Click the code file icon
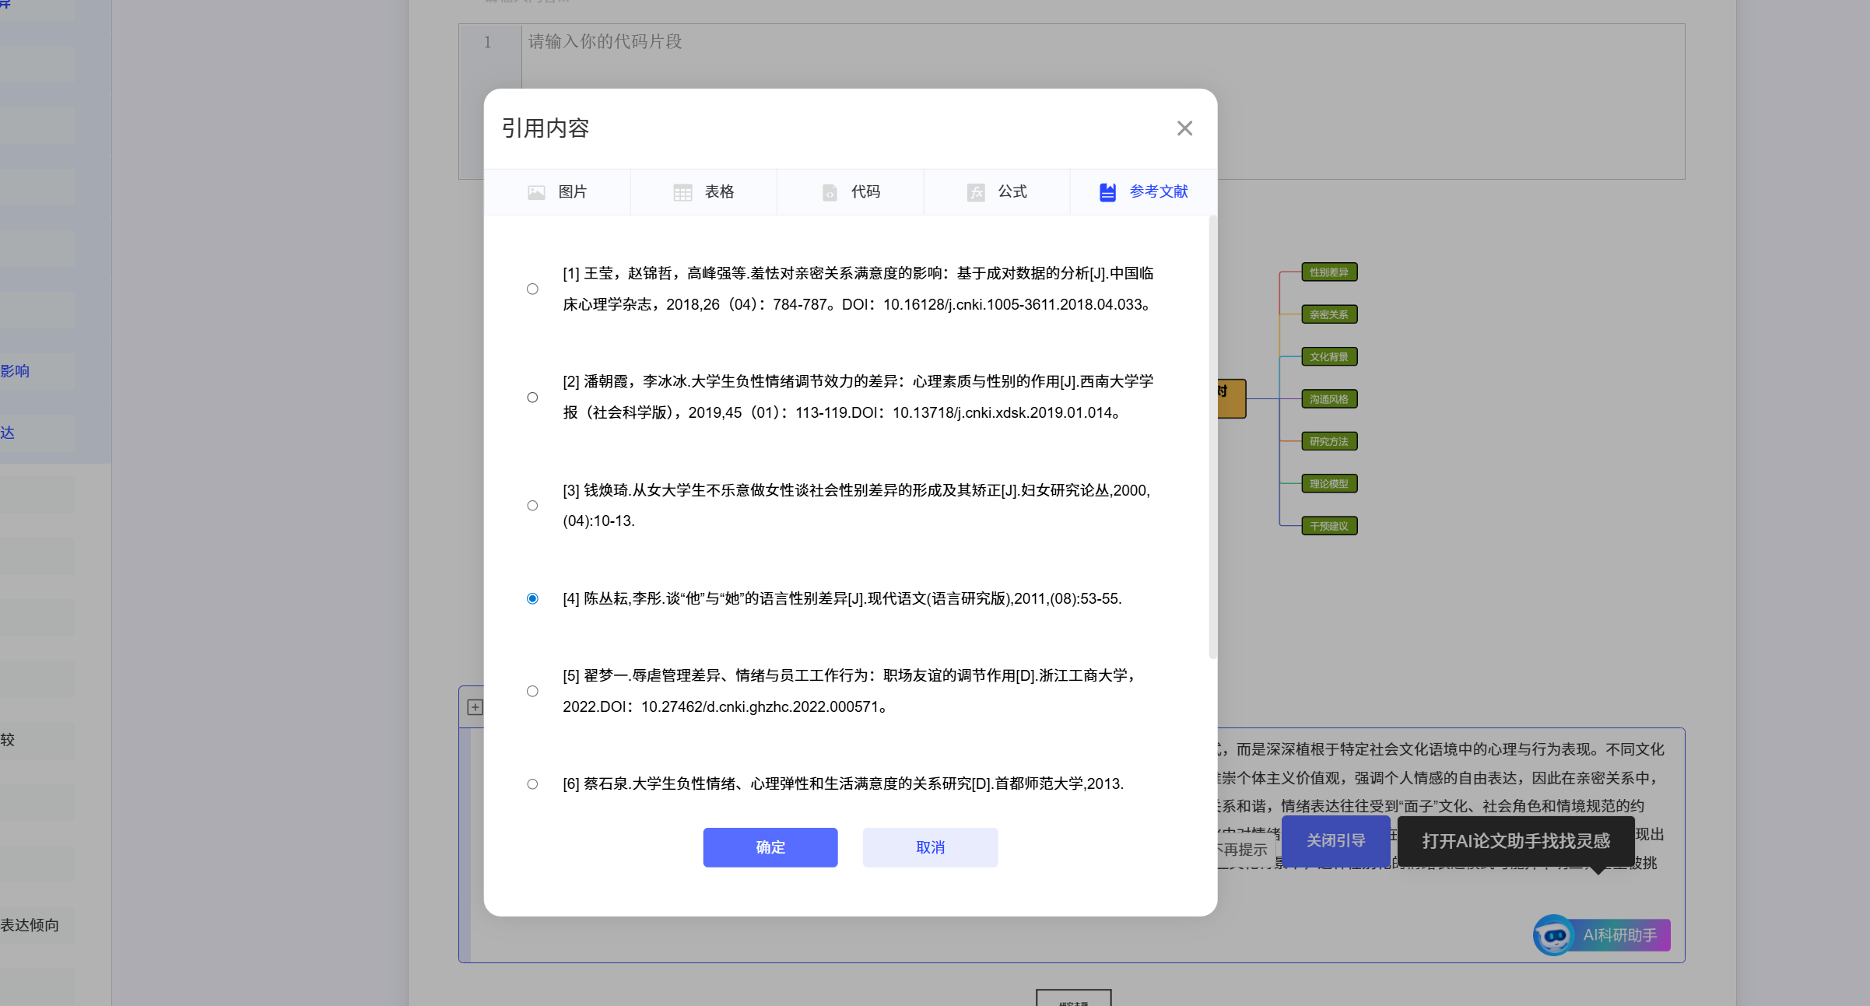Viewport: 1870px width, 1006px height. (830, 192)
